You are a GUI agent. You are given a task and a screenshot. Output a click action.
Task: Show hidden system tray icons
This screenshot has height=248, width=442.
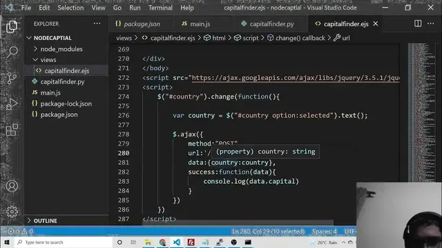343,242
